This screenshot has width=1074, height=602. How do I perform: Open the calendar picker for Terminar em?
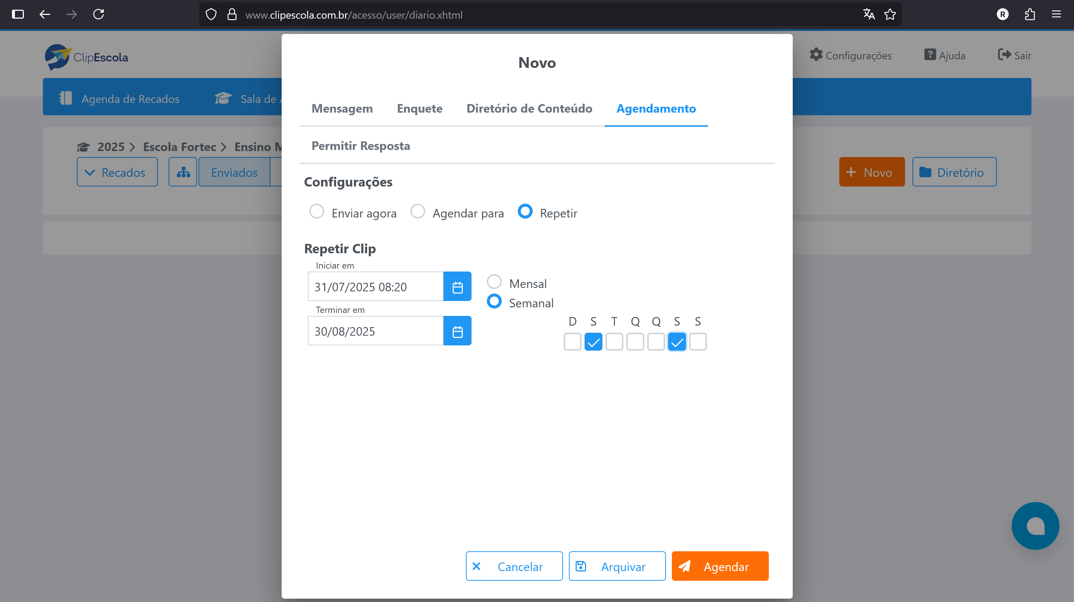coord(457,330)
